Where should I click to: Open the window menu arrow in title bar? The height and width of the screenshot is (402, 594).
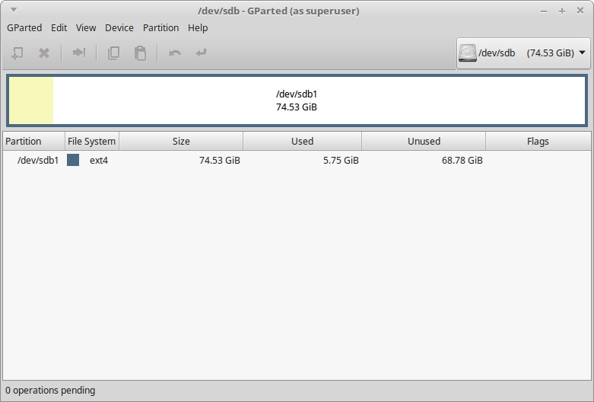[x=13, y=10]
